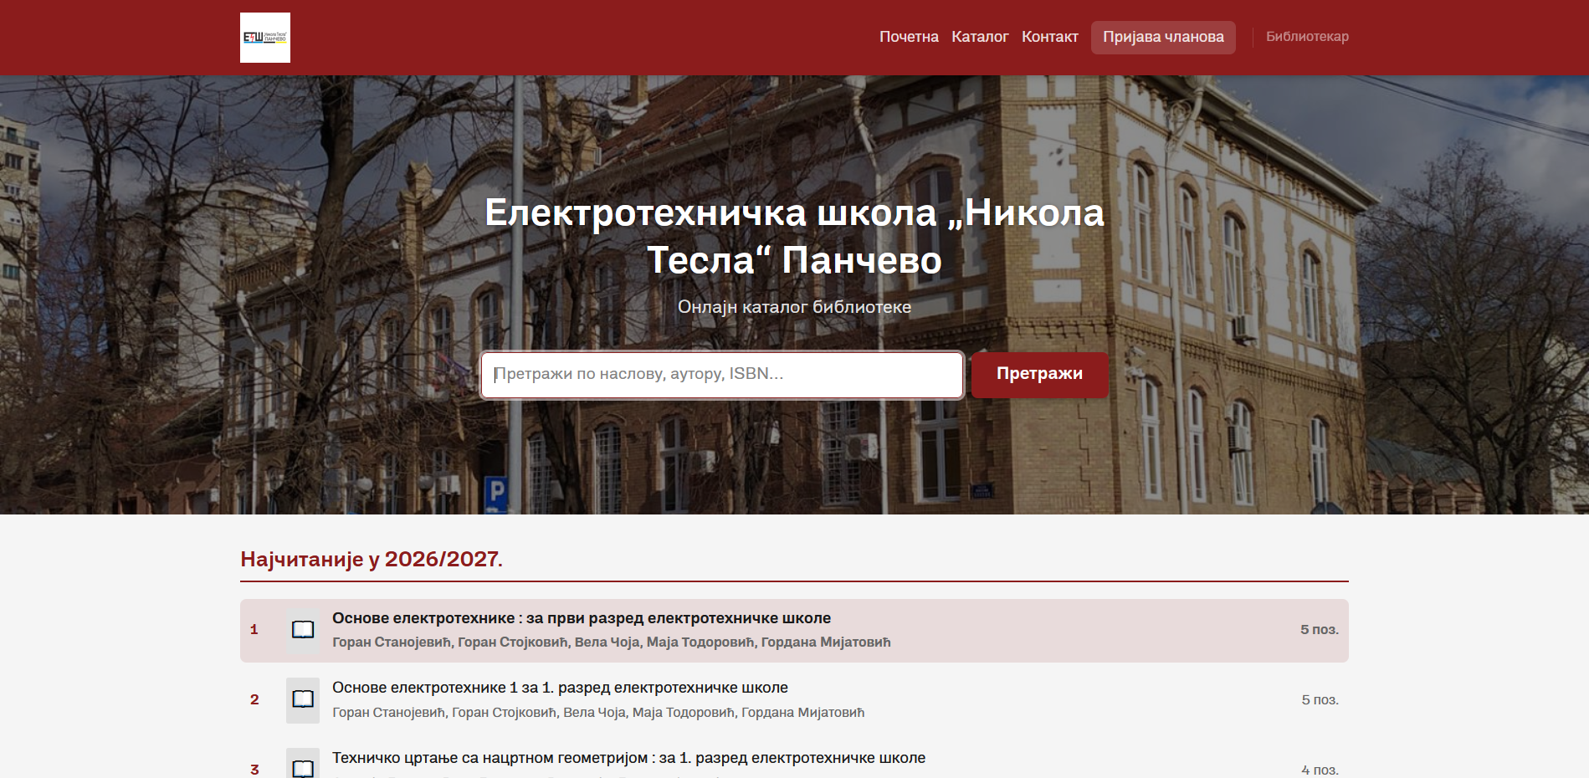The width and height of the screenshot is (1589, 778).
Task: Click bold '5 поз.' count of first result
Action: pyautogui.click(x=1320, y=630)
